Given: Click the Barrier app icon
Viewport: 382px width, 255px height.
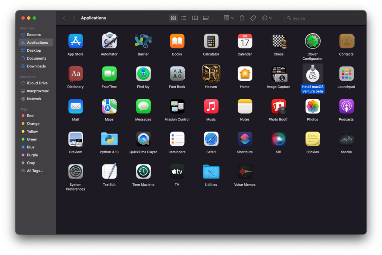Looking at the screenshot, I should (143, 41).
